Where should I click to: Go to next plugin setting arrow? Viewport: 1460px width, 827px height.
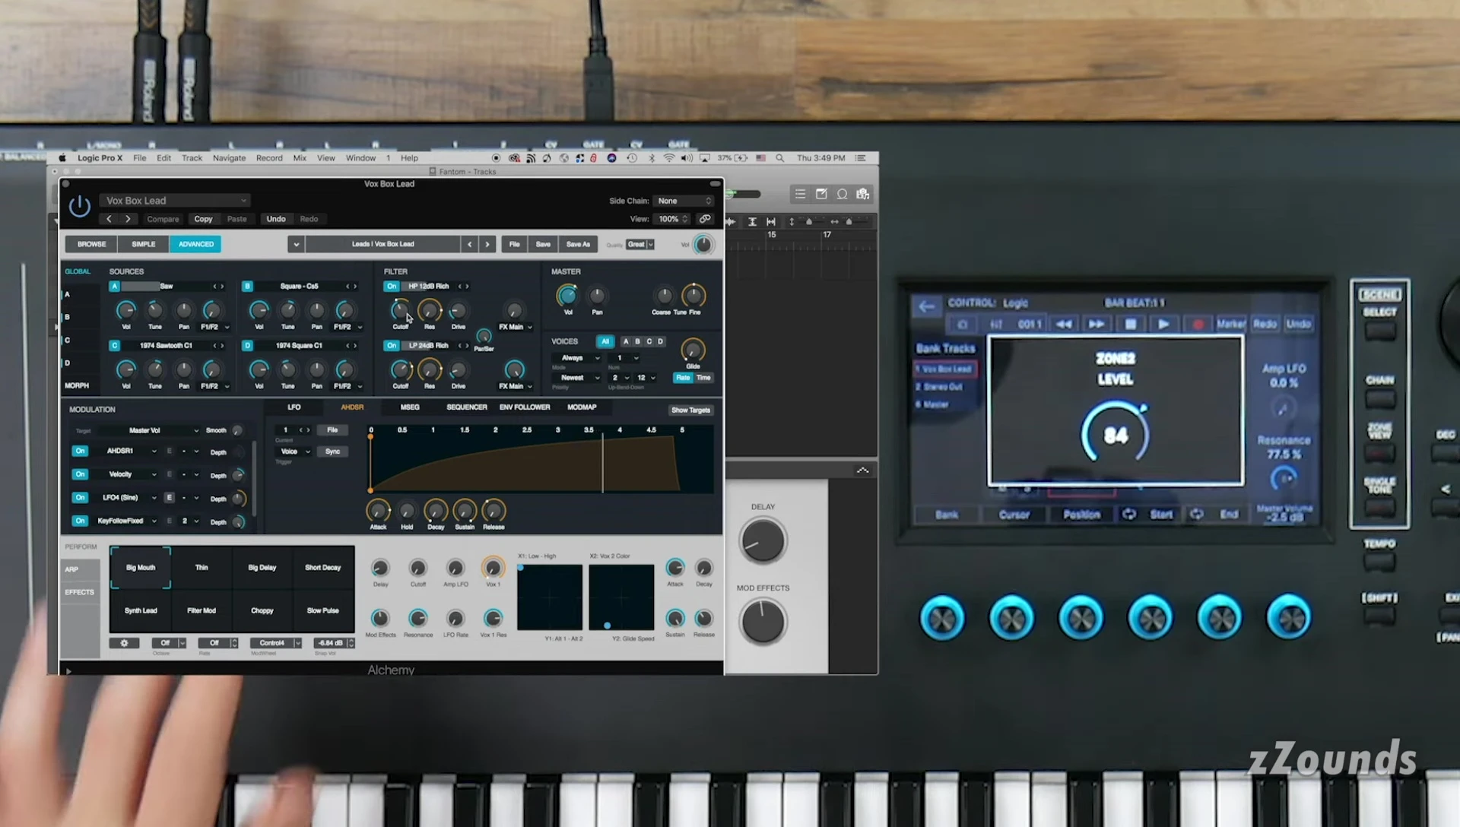[128, 219]
